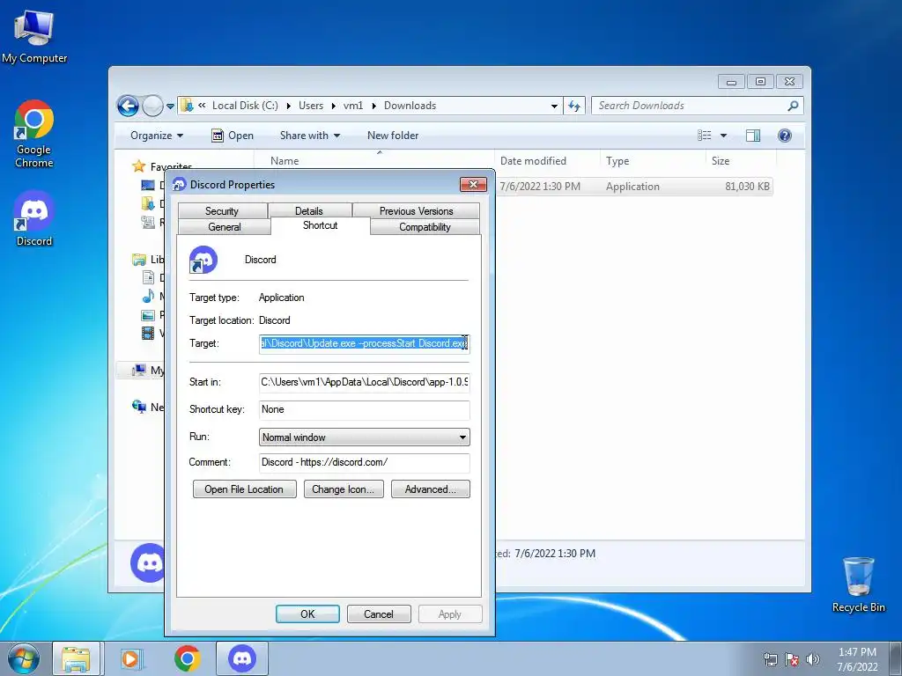The width and height of the screenshot is (902, 676).
Task: Click the search magnifier in Explorer
Action: click(793, 106)
